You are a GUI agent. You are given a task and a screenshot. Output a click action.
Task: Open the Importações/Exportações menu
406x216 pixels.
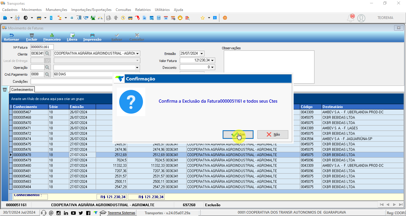point(92,10)
